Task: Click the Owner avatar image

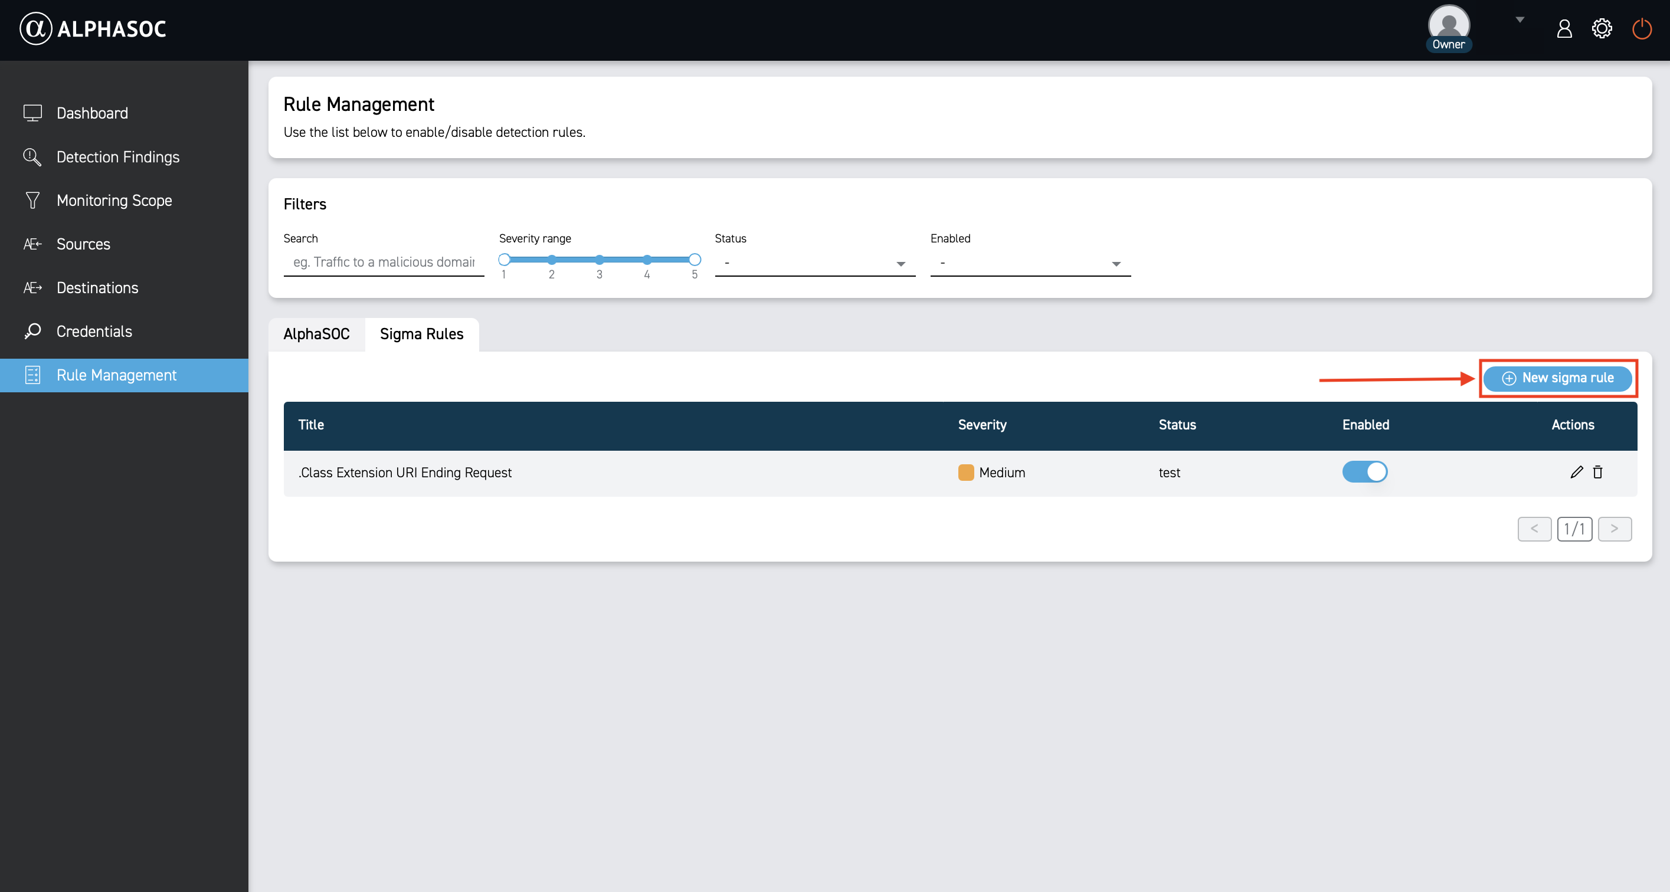Action: coord(1448,25)
